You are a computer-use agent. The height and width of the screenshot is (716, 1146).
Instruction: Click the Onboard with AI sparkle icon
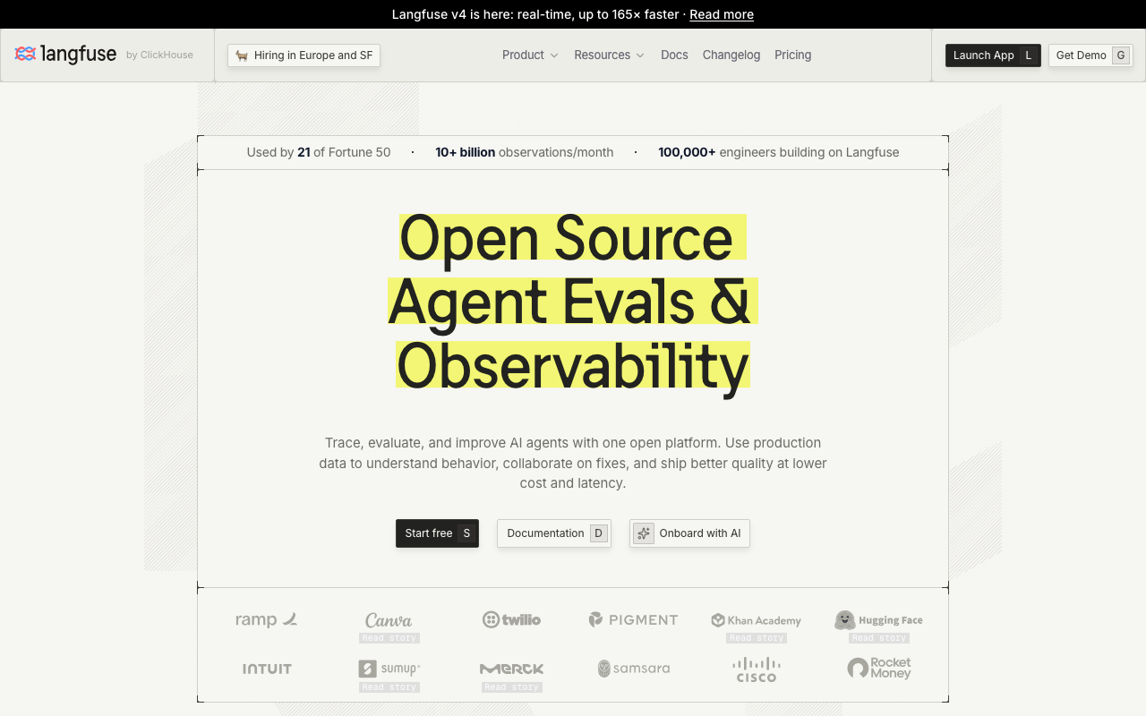pos(644,533)
